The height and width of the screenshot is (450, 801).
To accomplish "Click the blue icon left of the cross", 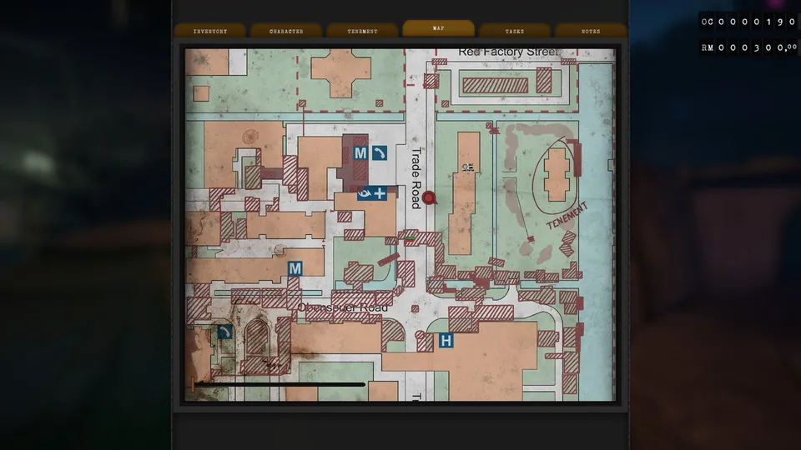I will [365, 193].
